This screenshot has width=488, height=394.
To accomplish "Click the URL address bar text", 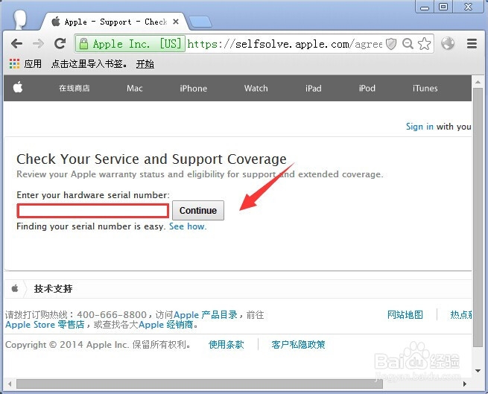I will pyautogui.click(x=285, y=44).
